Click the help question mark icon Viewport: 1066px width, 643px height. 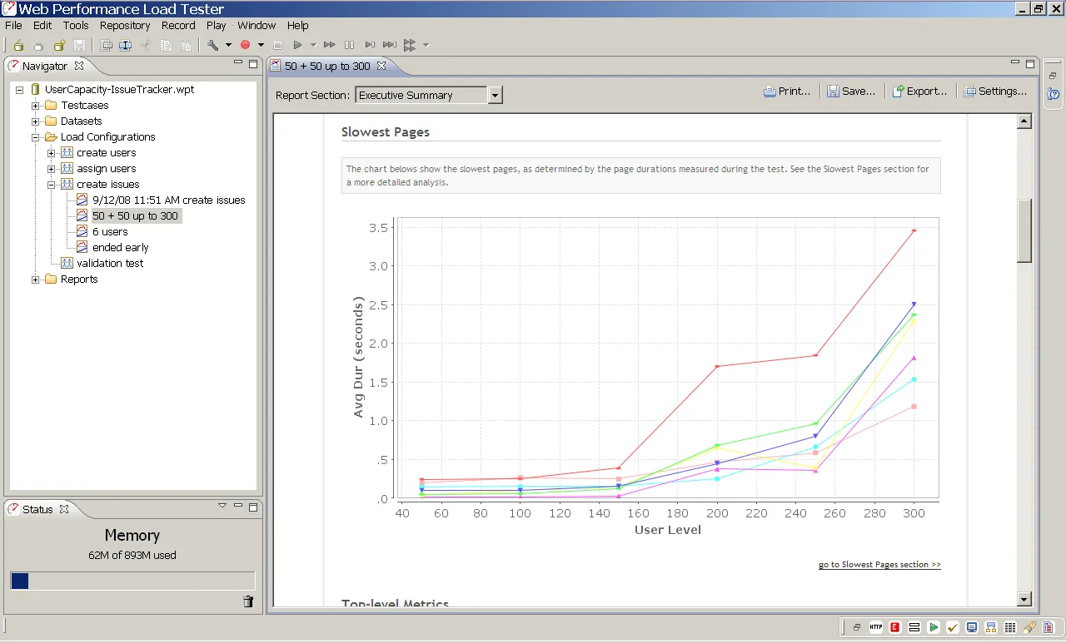(x=1054, y=95)
